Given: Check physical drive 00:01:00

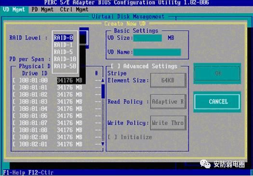Looking at the screenshot, I should pos(16,80).
